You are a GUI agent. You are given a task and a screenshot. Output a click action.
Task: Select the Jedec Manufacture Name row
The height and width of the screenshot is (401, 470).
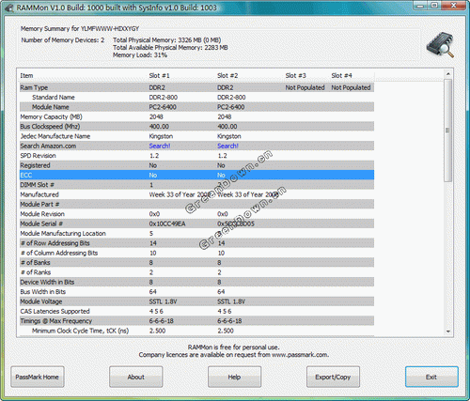pos(196,136)
